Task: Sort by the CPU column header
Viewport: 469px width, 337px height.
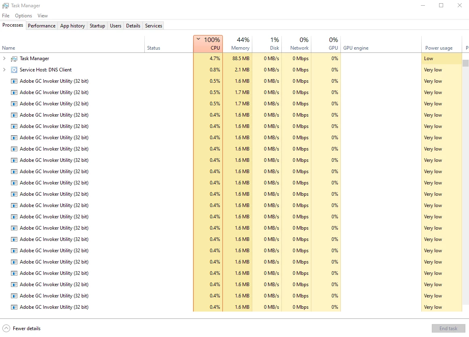Action: click(208, 44)
